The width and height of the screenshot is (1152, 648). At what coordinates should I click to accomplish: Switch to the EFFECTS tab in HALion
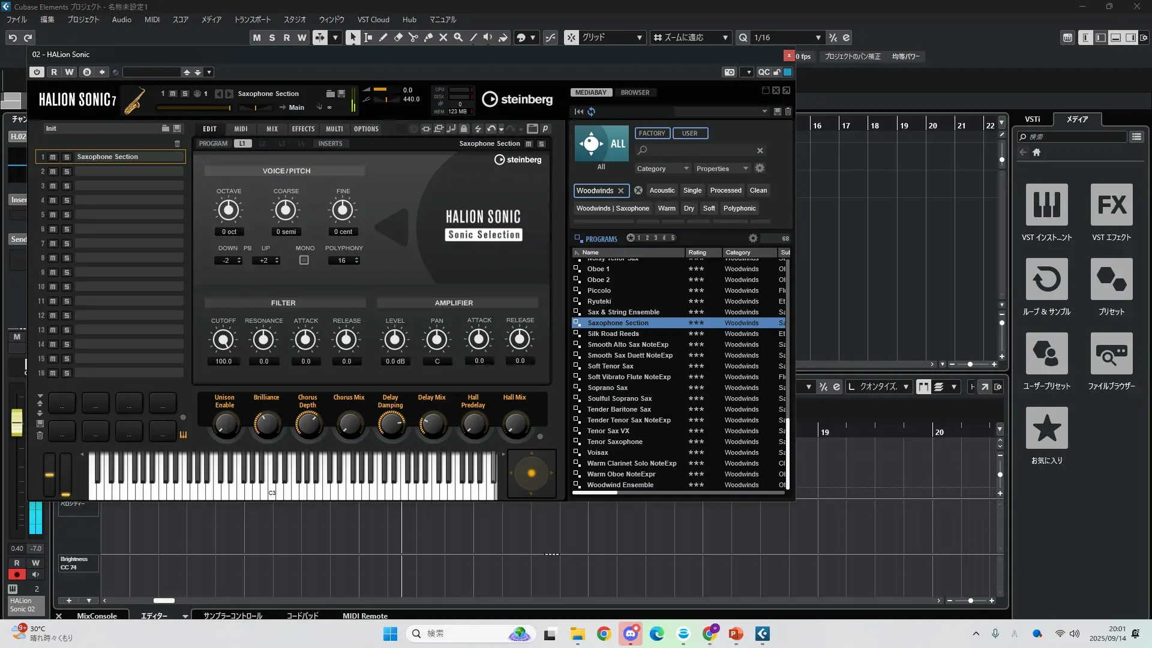(303, 129)
